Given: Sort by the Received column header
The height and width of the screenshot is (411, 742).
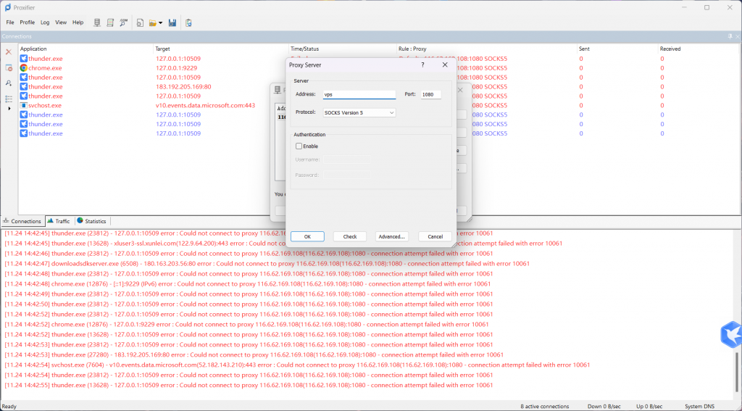Looking at the screenshot, I should point(698,49).
